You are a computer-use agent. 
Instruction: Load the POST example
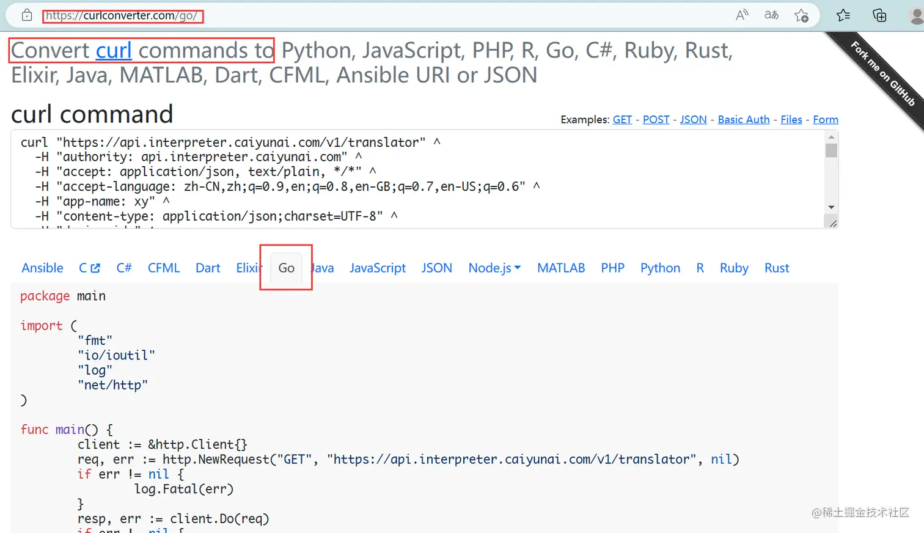coord(656,119)
